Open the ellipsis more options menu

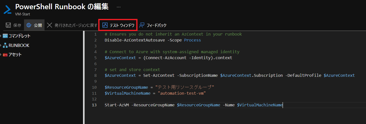[118, 7]
